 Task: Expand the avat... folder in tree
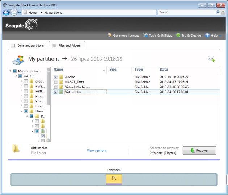tap(21, 81)
